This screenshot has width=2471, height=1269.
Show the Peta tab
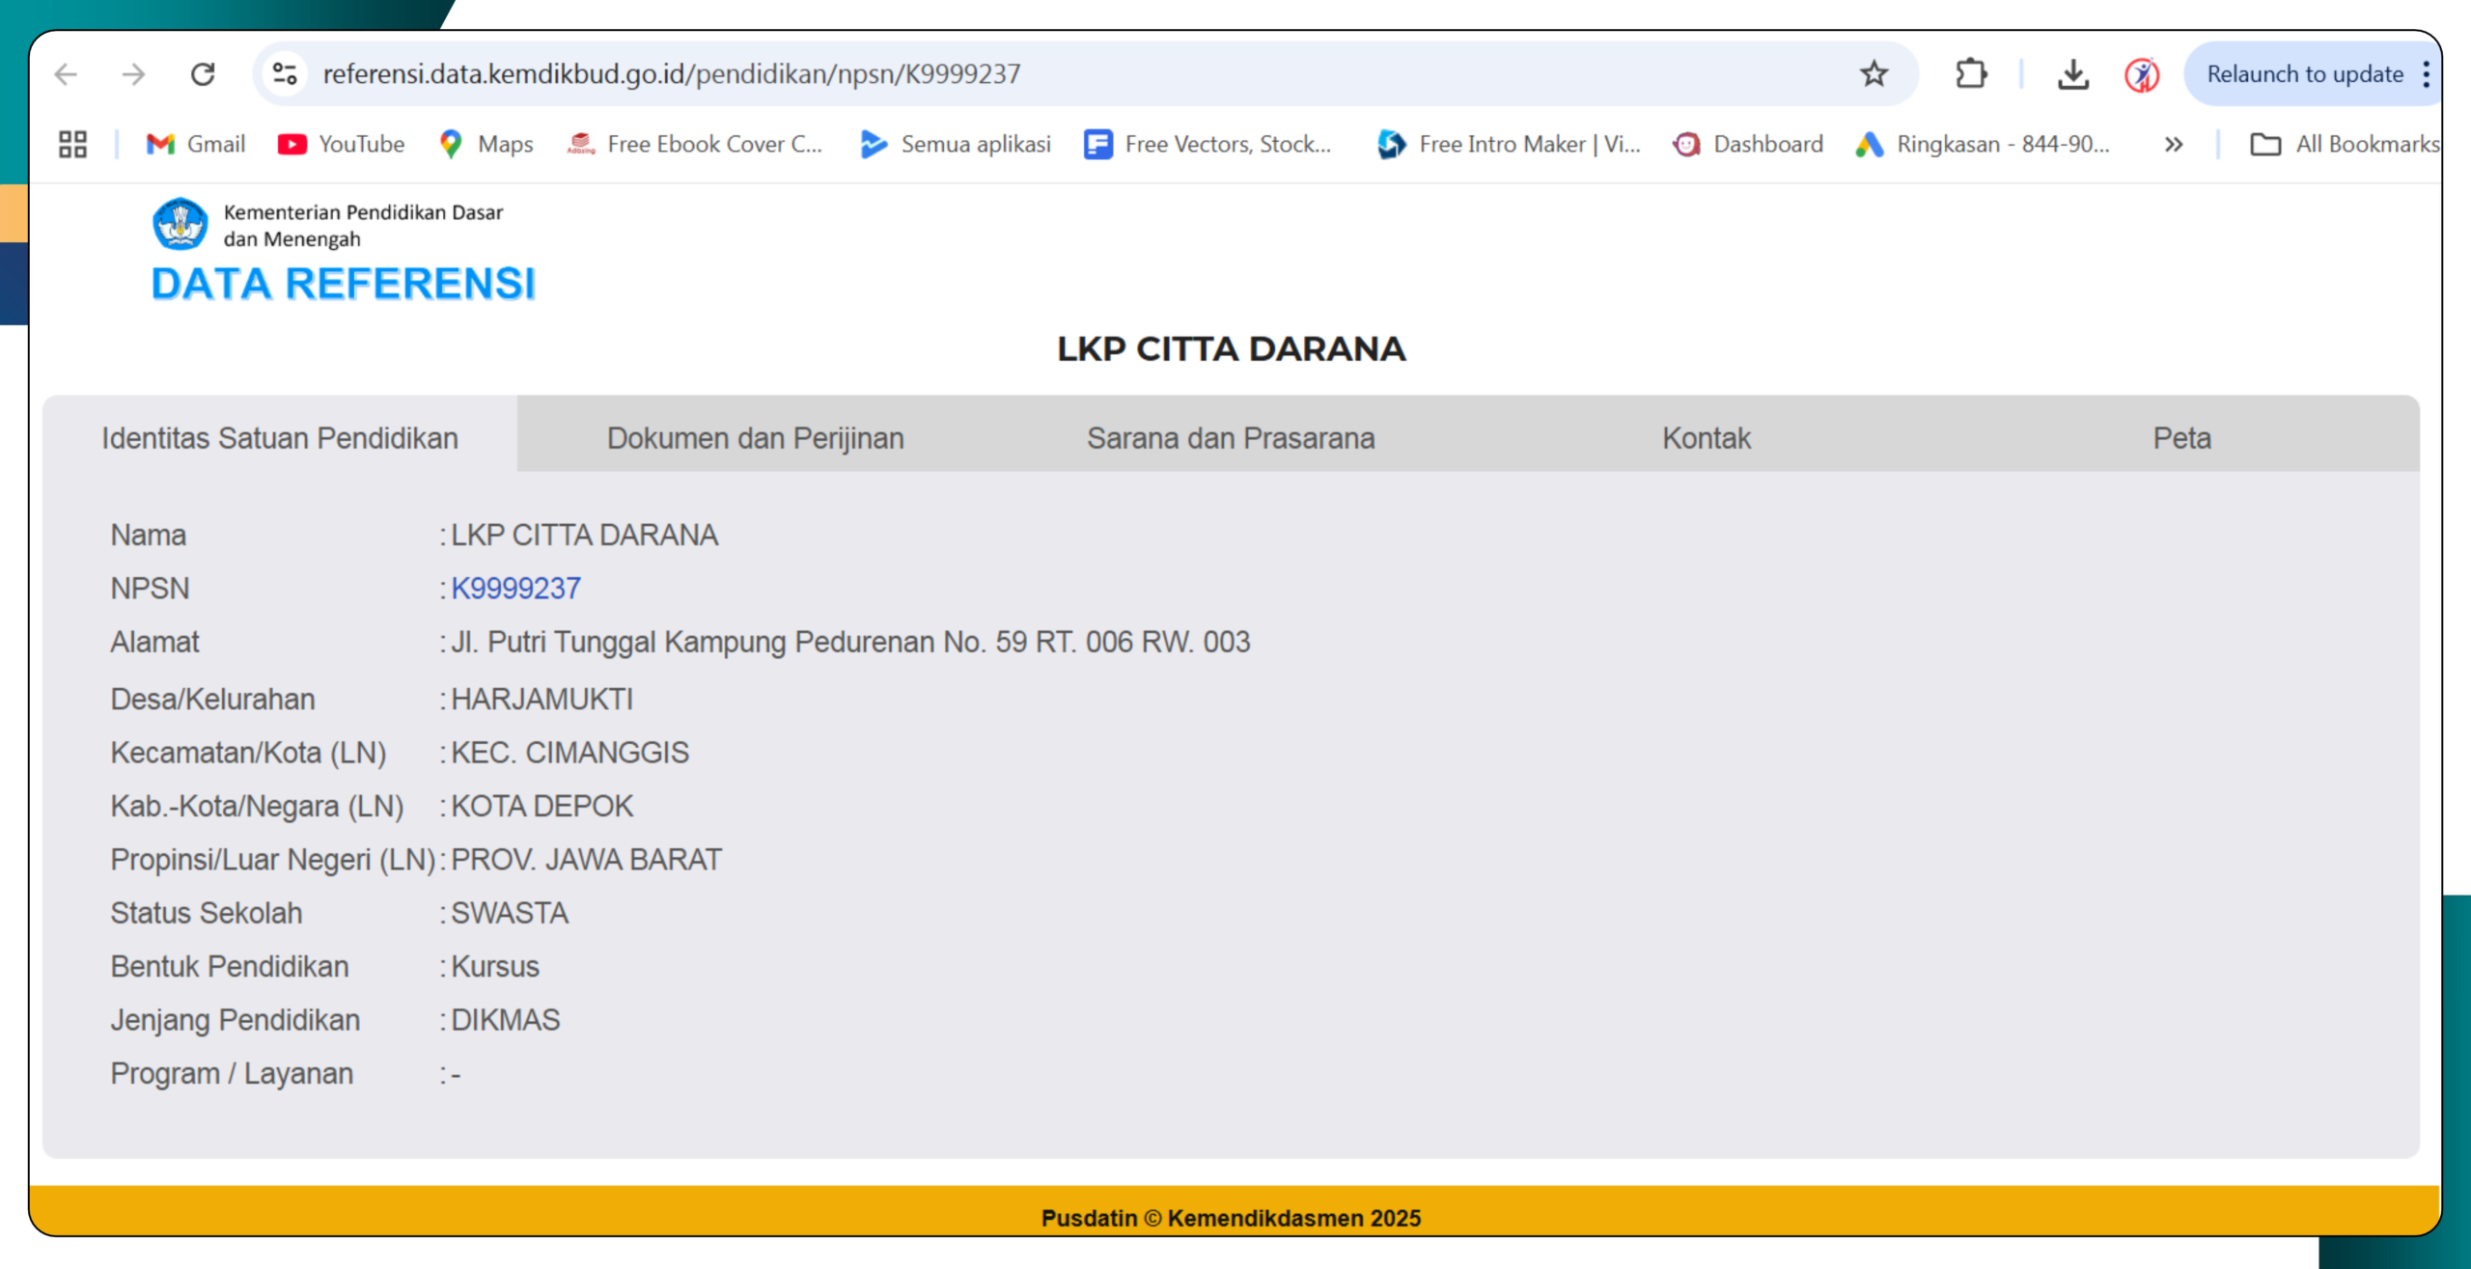[x=2181, y=438]
